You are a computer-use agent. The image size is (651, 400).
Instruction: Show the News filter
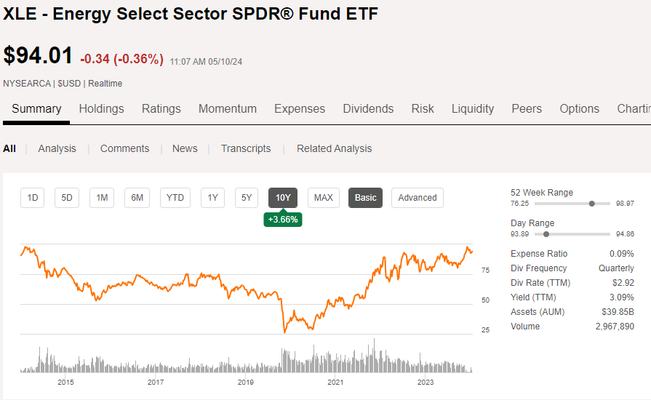[185, 148]
